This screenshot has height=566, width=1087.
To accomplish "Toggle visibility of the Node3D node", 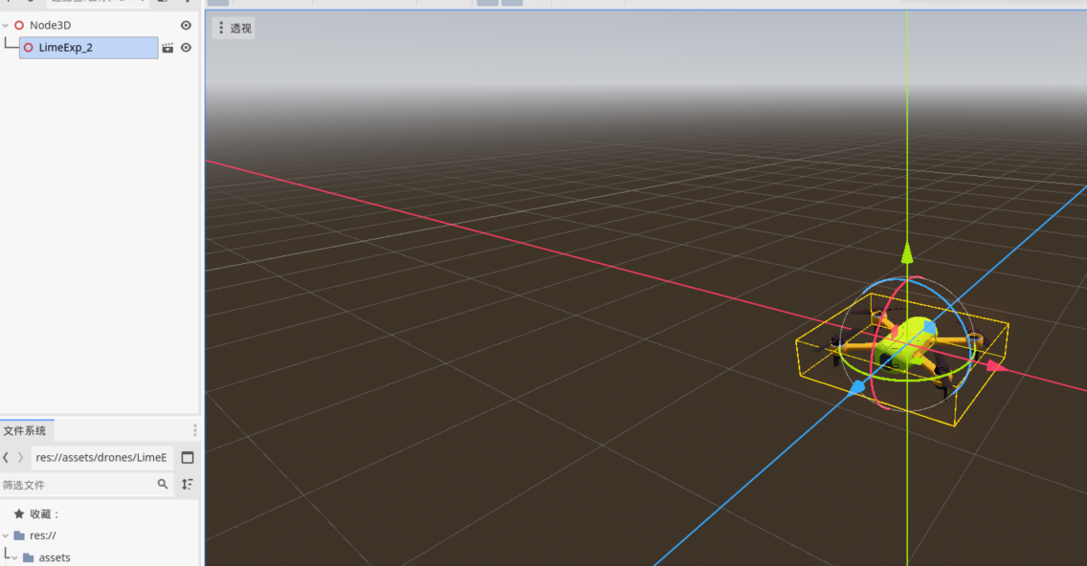I will pyautogui.click(x=186, y=25).
